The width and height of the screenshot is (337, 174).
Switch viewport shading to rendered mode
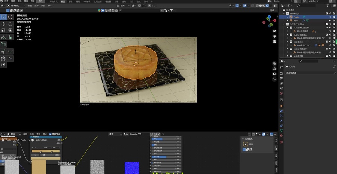click(267, 6)
